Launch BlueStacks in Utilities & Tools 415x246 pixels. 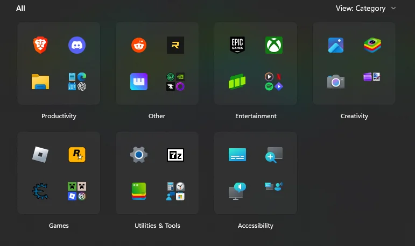(139, 191)
